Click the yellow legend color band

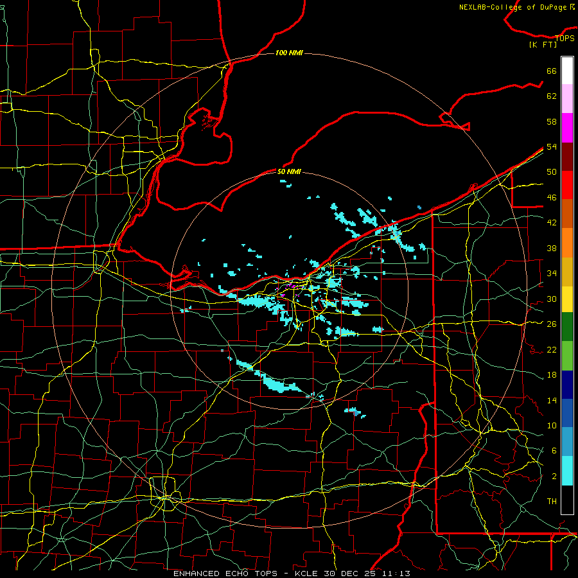567,299
